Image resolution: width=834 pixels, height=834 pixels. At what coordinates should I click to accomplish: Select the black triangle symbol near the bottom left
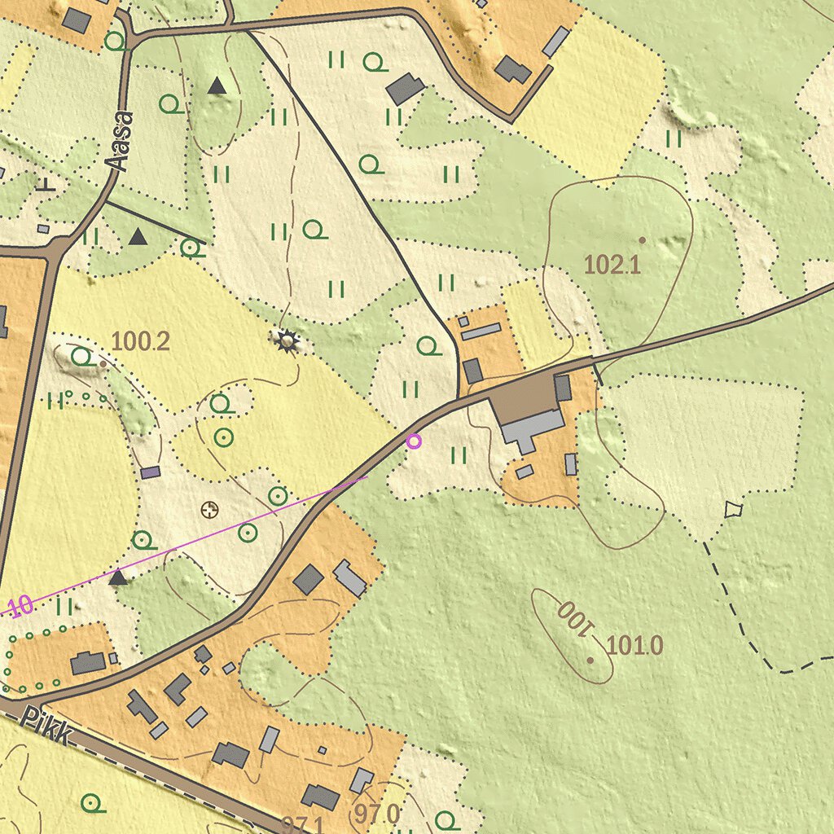pos(118,578)
